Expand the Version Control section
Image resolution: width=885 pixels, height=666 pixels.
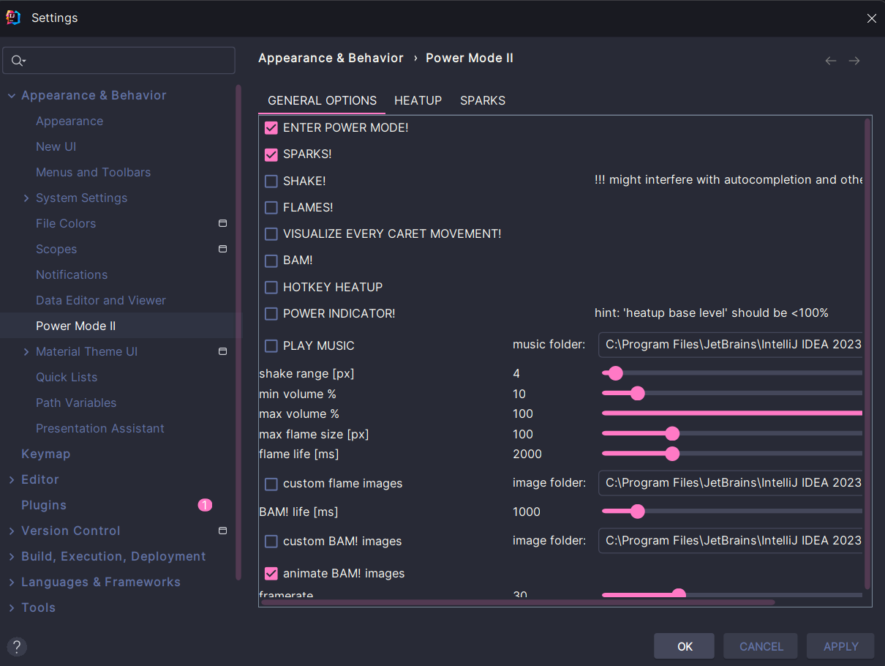(x=12, y=531)
